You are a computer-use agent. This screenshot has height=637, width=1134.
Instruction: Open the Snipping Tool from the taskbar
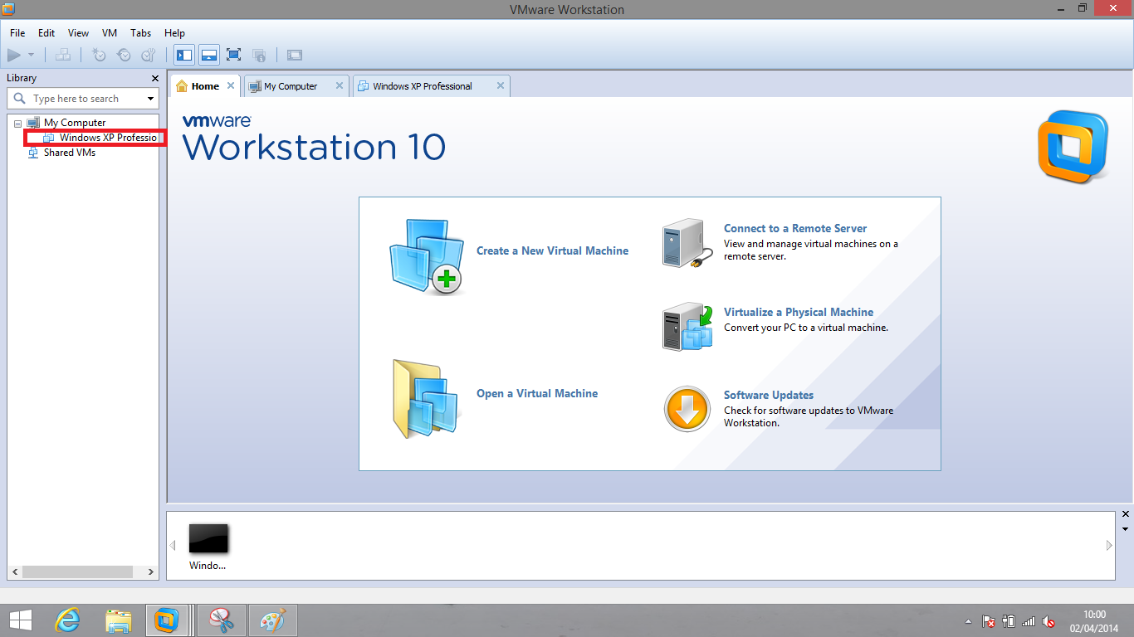point(222,620)
